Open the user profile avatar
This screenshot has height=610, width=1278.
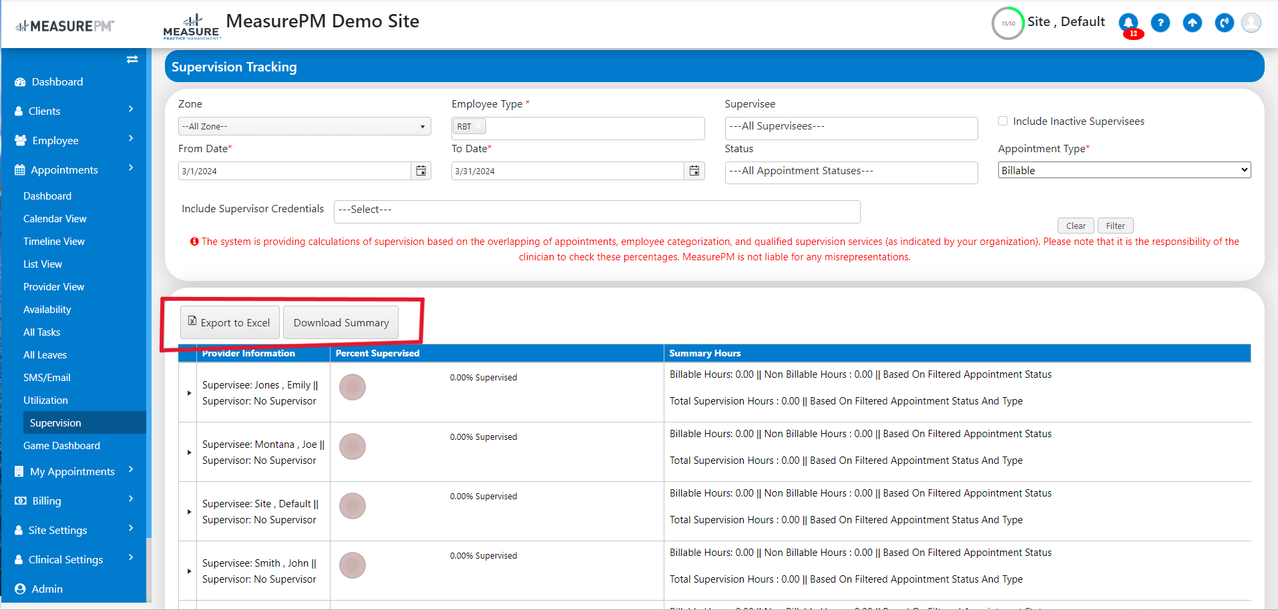pos(1251,23)
